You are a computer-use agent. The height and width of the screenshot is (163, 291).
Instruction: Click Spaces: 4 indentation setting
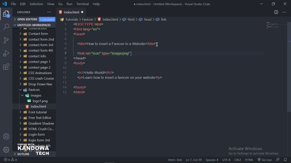pyautogui.click(x=212, y=160)
